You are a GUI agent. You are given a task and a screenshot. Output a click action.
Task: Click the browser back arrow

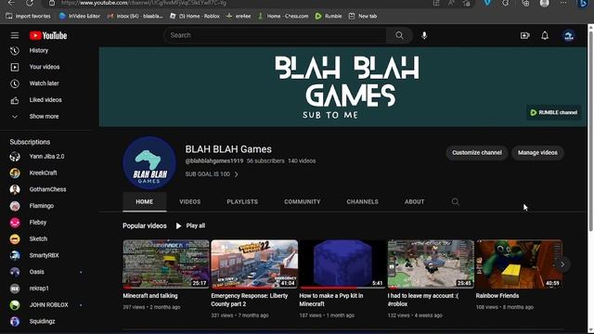[x=11, y=3]
